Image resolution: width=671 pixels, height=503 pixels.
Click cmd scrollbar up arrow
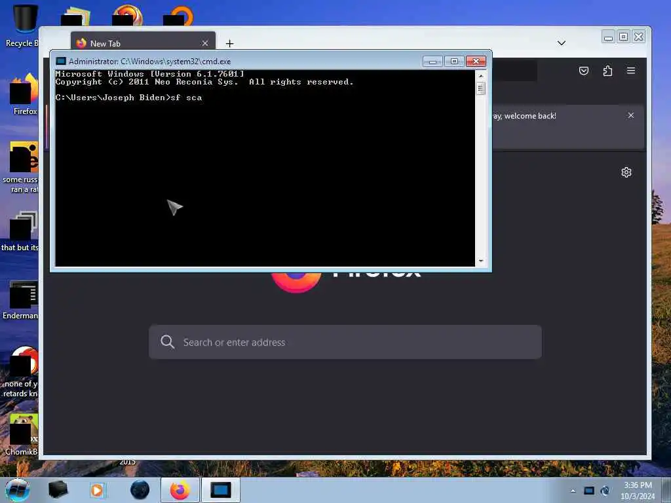[481, 76]
